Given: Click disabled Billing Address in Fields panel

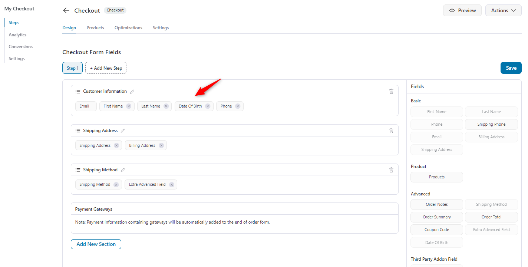Looking at the screenshot, I should 491,137.
